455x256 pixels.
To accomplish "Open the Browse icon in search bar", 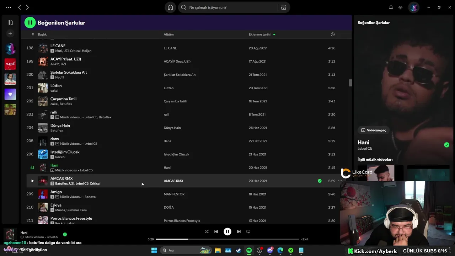I will click(283, 7).
